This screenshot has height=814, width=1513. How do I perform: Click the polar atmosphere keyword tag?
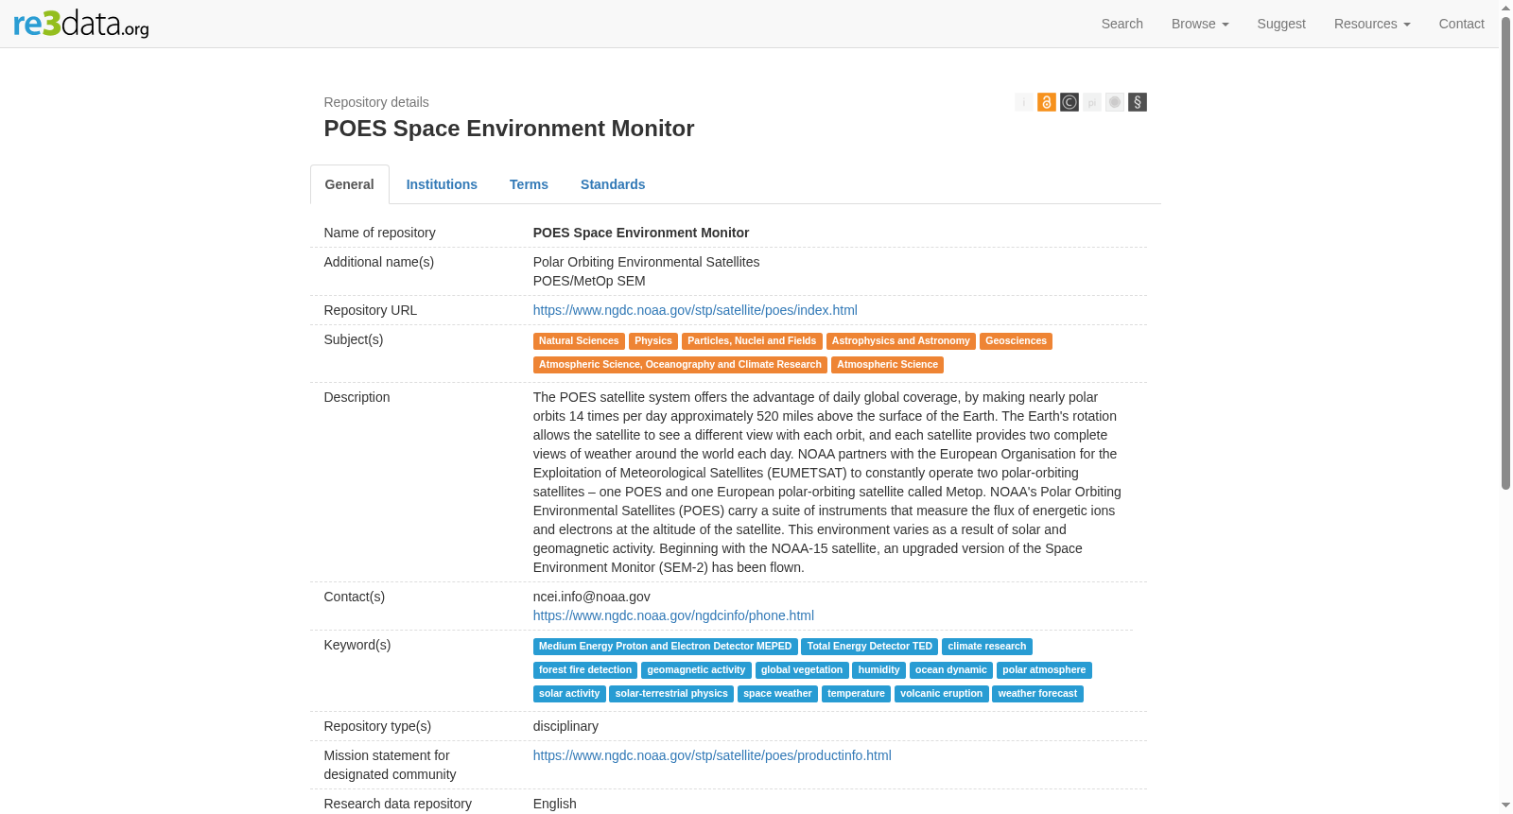pos(1044,670)
